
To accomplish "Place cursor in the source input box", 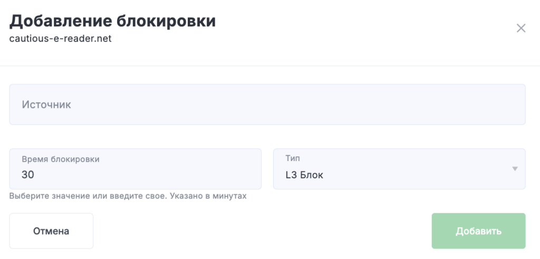I will pyautogui.click(x=267, y=104).
